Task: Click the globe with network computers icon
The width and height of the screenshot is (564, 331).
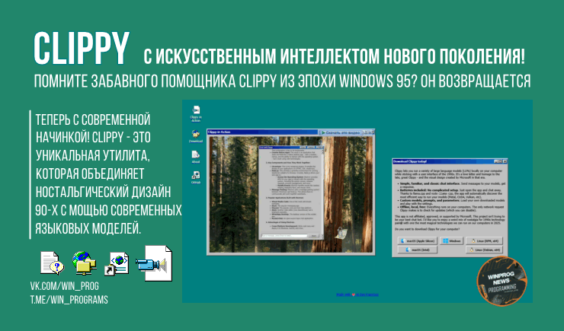Action: (84, 263)
